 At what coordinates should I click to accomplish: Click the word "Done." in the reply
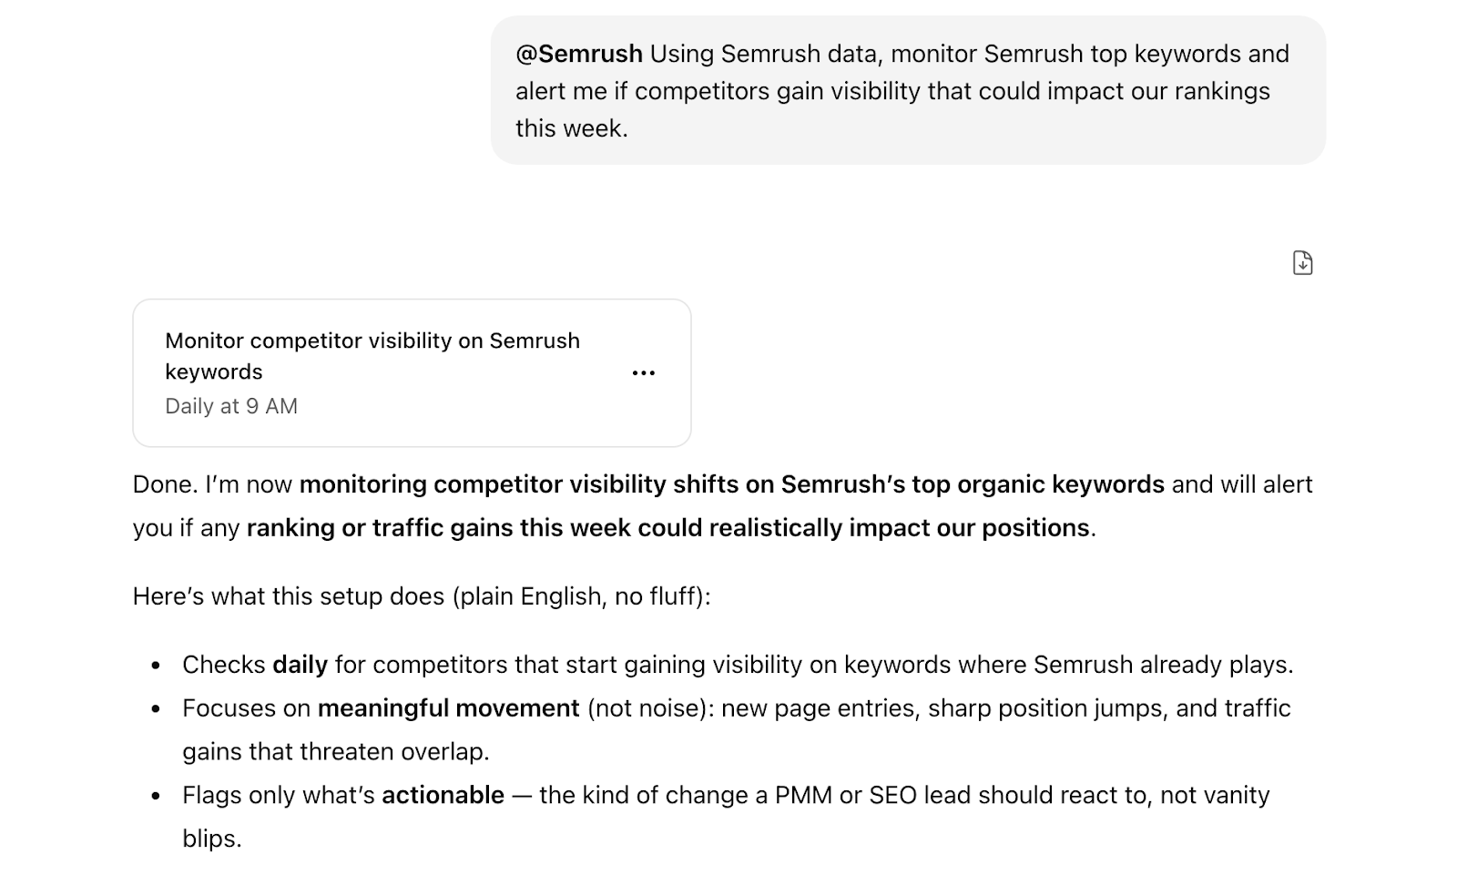click(165, 484)
